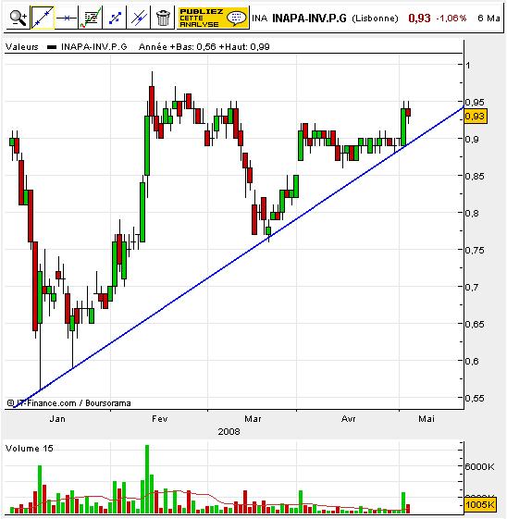Select the parallel channel lines tool
Image resolution: width=507 pixels, height=519 pixels.
pos(139,18)
